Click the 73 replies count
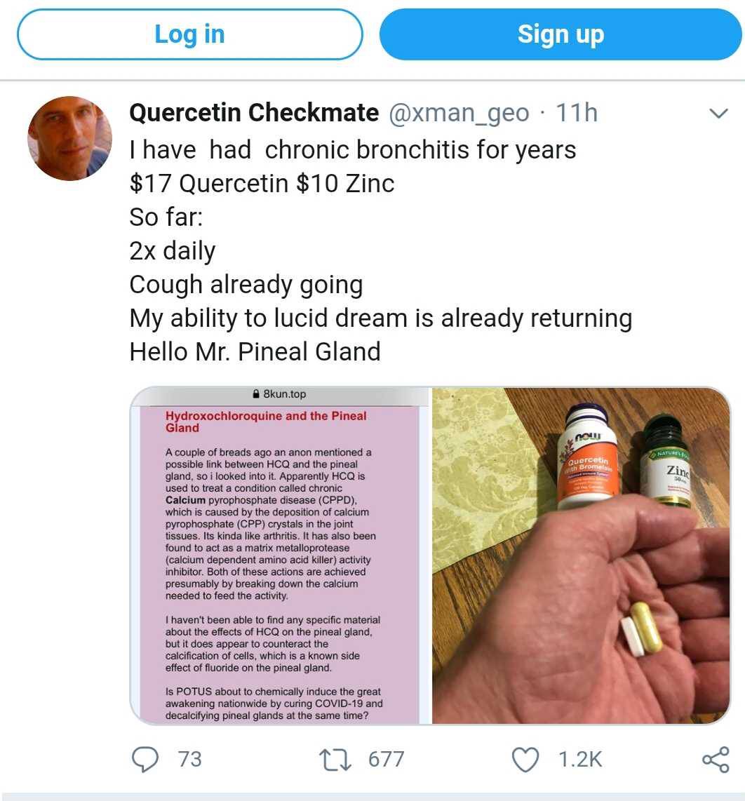The width and height of the screenshot is (745, 801). point(189,760)
